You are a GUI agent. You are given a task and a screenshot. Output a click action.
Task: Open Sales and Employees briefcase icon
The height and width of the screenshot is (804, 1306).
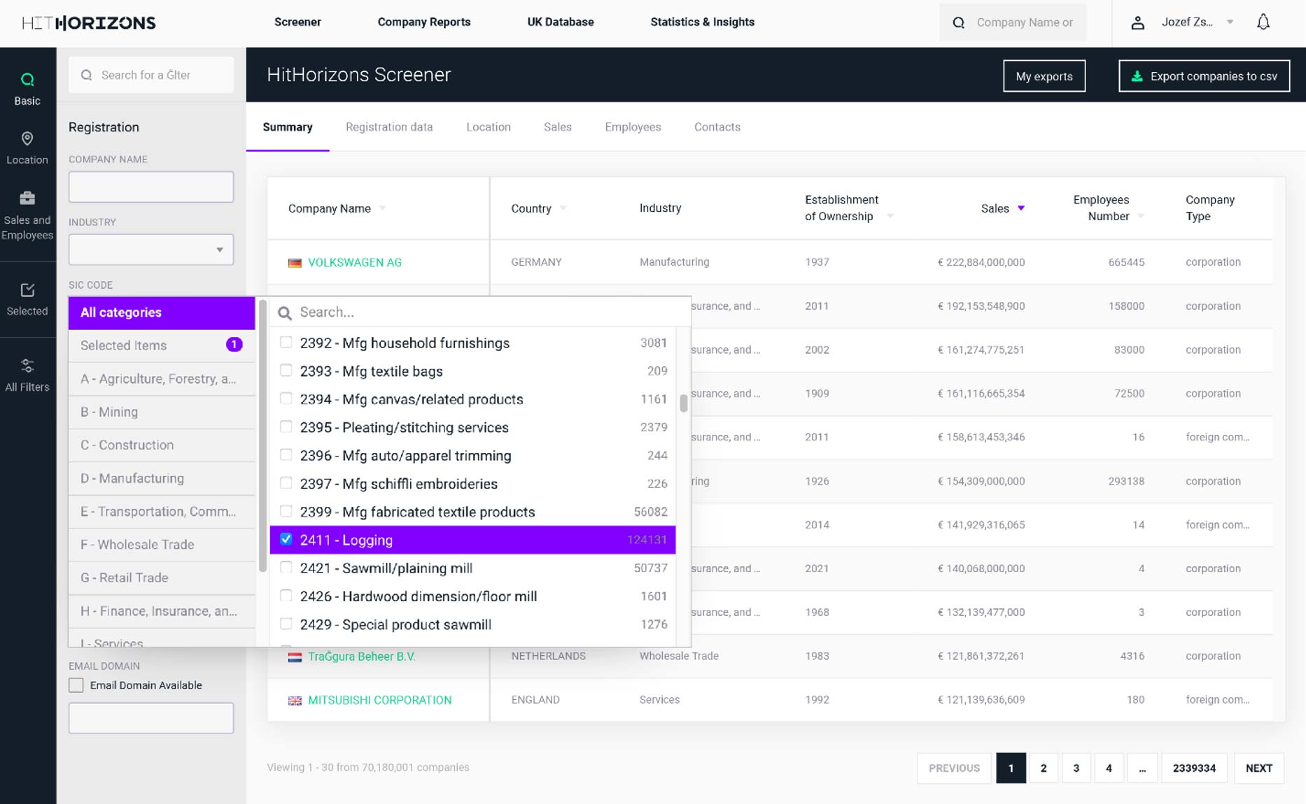(x=27, y=198)
